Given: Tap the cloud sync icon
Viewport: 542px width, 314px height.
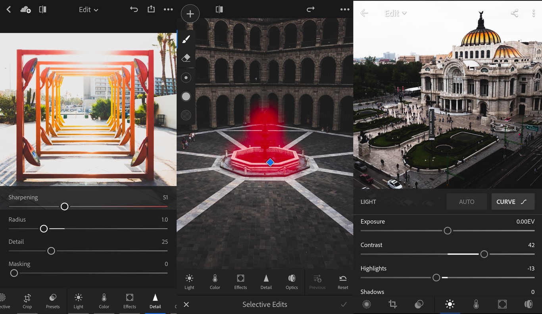Looking at the screenshot, I should (25, 9).
